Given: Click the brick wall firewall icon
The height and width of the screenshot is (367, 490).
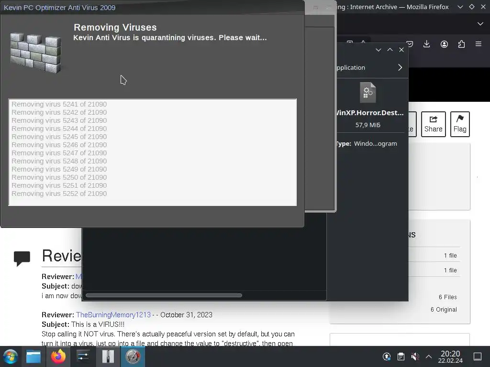Looking at the screenshot, I should pos(35,53).
